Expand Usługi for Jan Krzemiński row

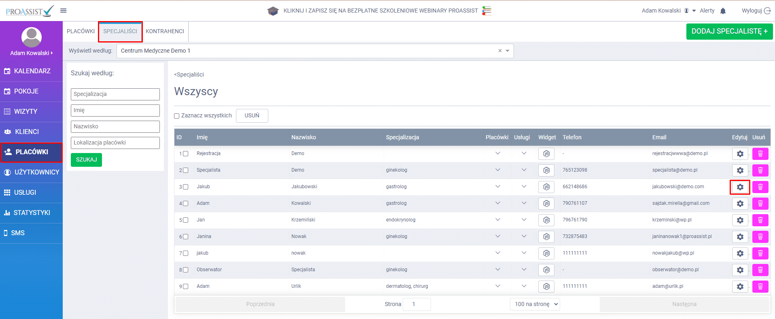point(524,220)
